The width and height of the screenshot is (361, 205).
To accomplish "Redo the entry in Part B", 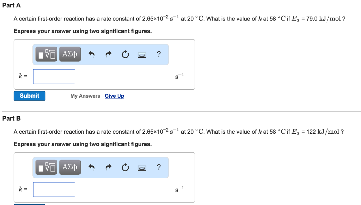I will (108, 167).
